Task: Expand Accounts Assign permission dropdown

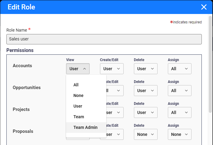Action: (x=180, y=69)
